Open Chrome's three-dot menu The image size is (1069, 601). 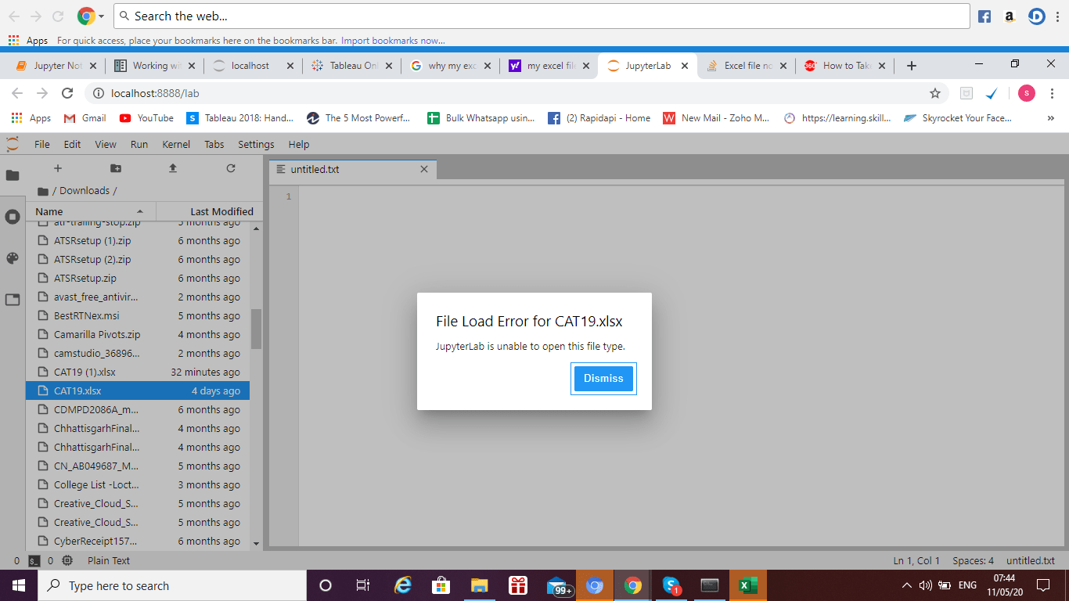click(x=1052, y=92)
